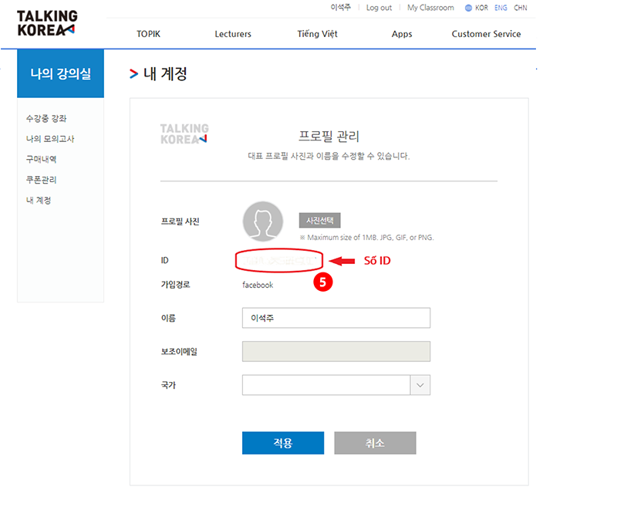The image size is (617, 514).
Task: Click the globe icon beside KOR
Action: tap(468, 8)
